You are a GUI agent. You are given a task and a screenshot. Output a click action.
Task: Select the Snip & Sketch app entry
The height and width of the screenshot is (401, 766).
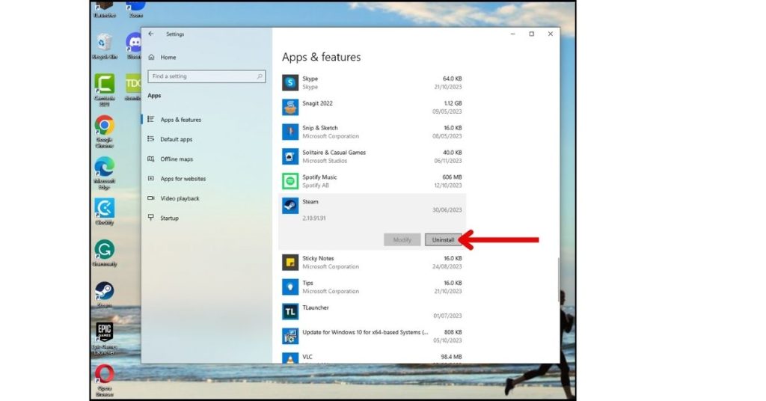(x=372, y=132)
